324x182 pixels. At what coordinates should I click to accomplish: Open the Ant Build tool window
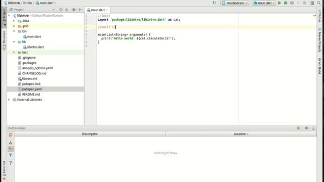coord(319,66)
